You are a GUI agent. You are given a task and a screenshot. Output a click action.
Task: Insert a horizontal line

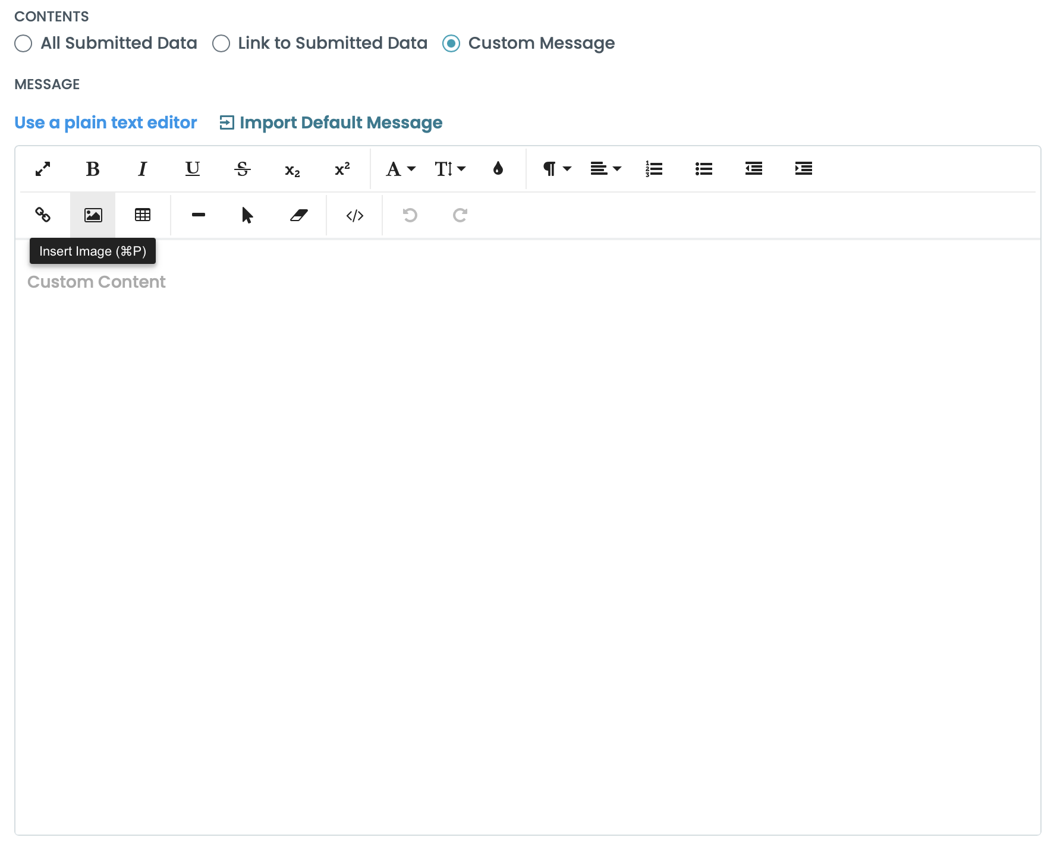coord(198,215)
